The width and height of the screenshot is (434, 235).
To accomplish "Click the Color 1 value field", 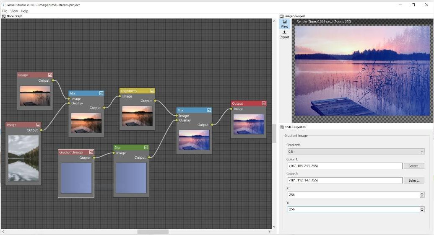I will point(344,166).
